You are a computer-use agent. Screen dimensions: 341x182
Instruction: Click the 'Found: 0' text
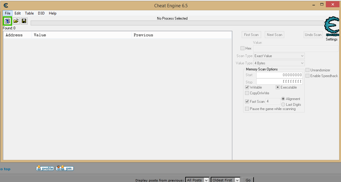9,28
